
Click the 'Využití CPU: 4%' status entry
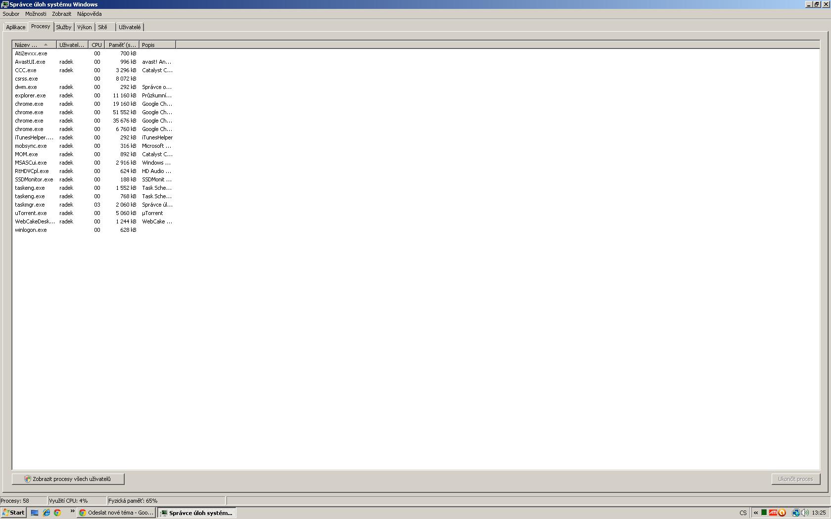coord(77,501)
